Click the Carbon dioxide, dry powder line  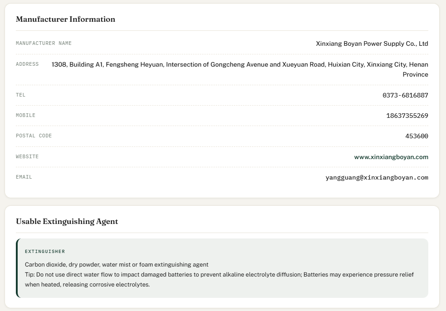(x=116, y=265)
